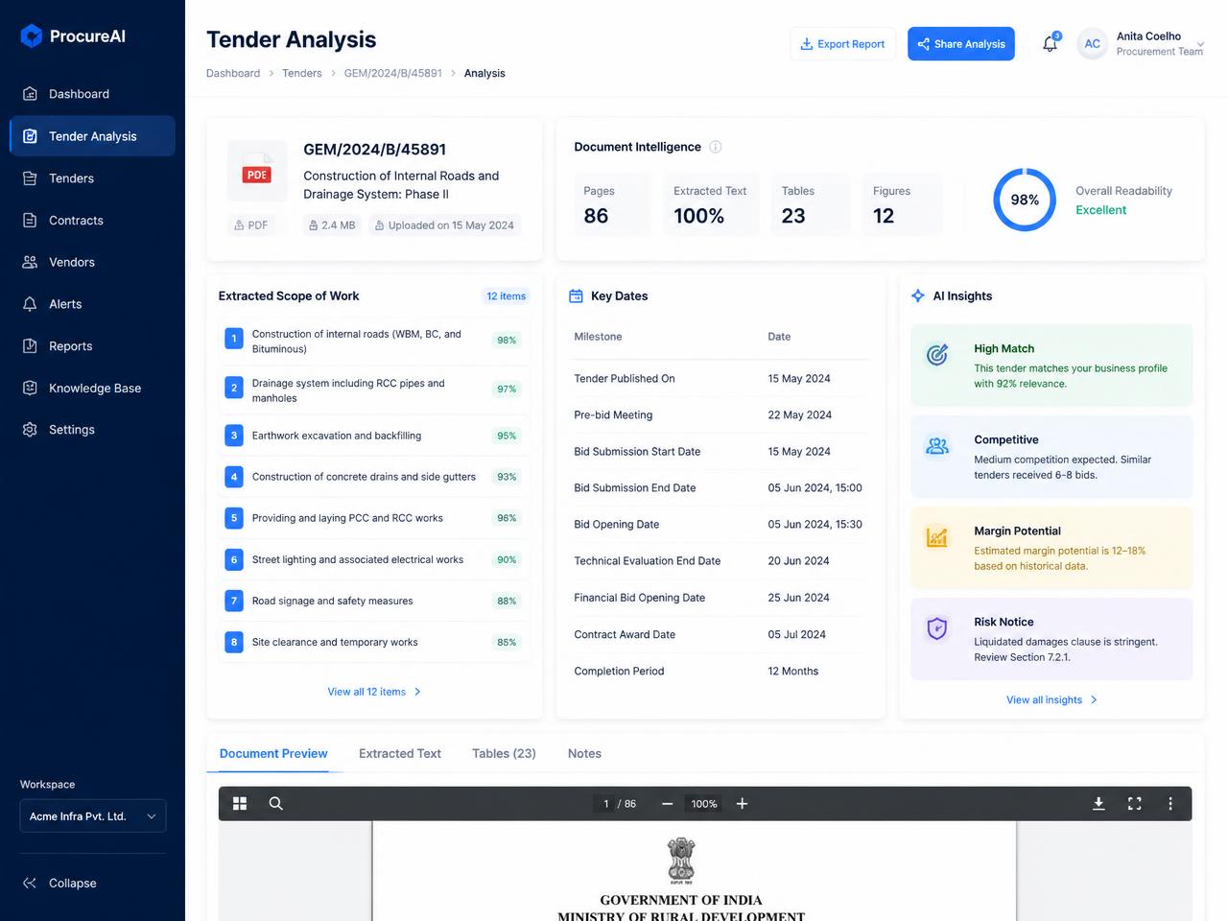Zoom in the document preview
The width and height of the screenshot is (1228, 921).
(742, 804)
